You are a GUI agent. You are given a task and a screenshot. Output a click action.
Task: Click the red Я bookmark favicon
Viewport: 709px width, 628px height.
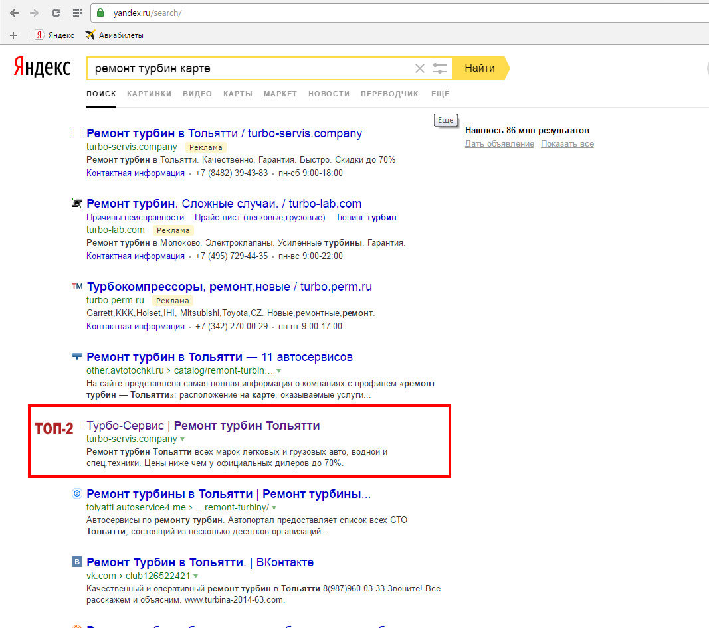39,35
